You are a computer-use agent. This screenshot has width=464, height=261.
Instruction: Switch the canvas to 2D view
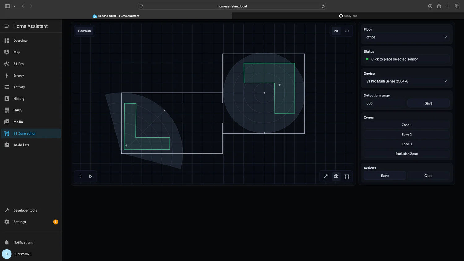tap(336, 31)
